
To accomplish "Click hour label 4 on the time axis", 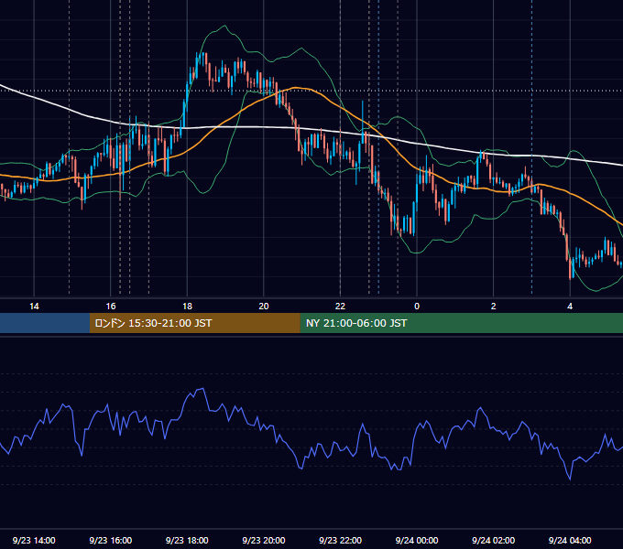I will [x=570, y=307].
